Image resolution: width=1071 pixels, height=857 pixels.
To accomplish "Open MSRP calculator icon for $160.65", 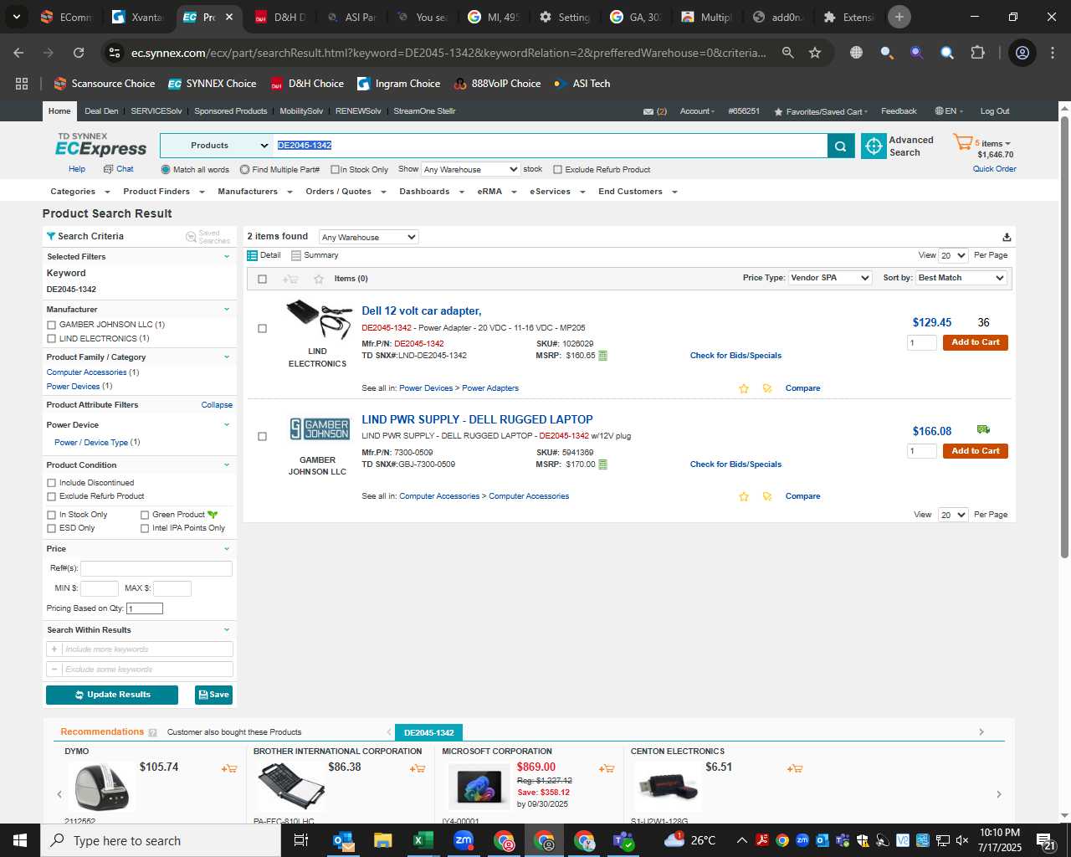I will pyautogui.click(x=602, y=356).
